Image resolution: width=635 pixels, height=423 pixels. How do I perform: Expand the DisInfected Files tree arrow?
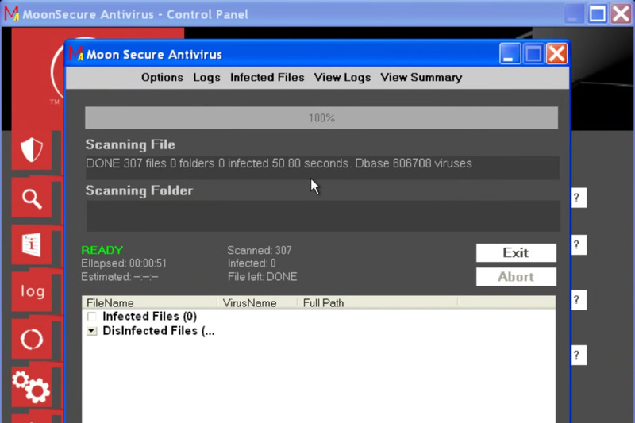pos(92,331)
